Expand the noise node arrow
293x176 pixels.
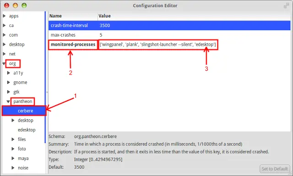[13, 168]
